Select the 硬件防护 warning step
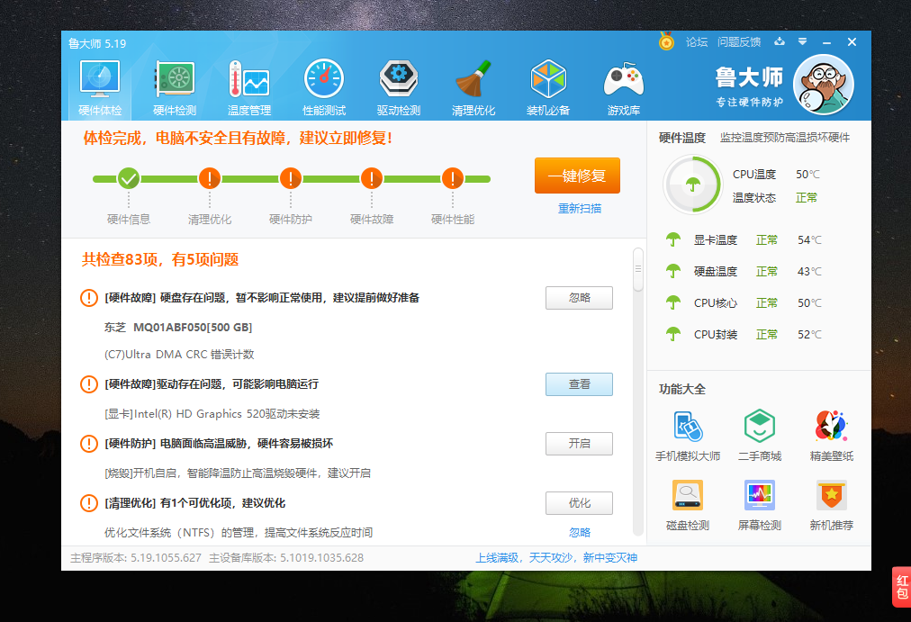This screenshot has height=622, width=911. [x=290, y=178]
